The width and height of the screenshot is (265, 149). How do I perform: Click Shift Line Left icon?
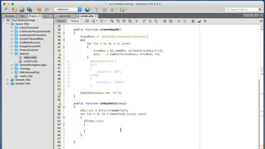164,21
